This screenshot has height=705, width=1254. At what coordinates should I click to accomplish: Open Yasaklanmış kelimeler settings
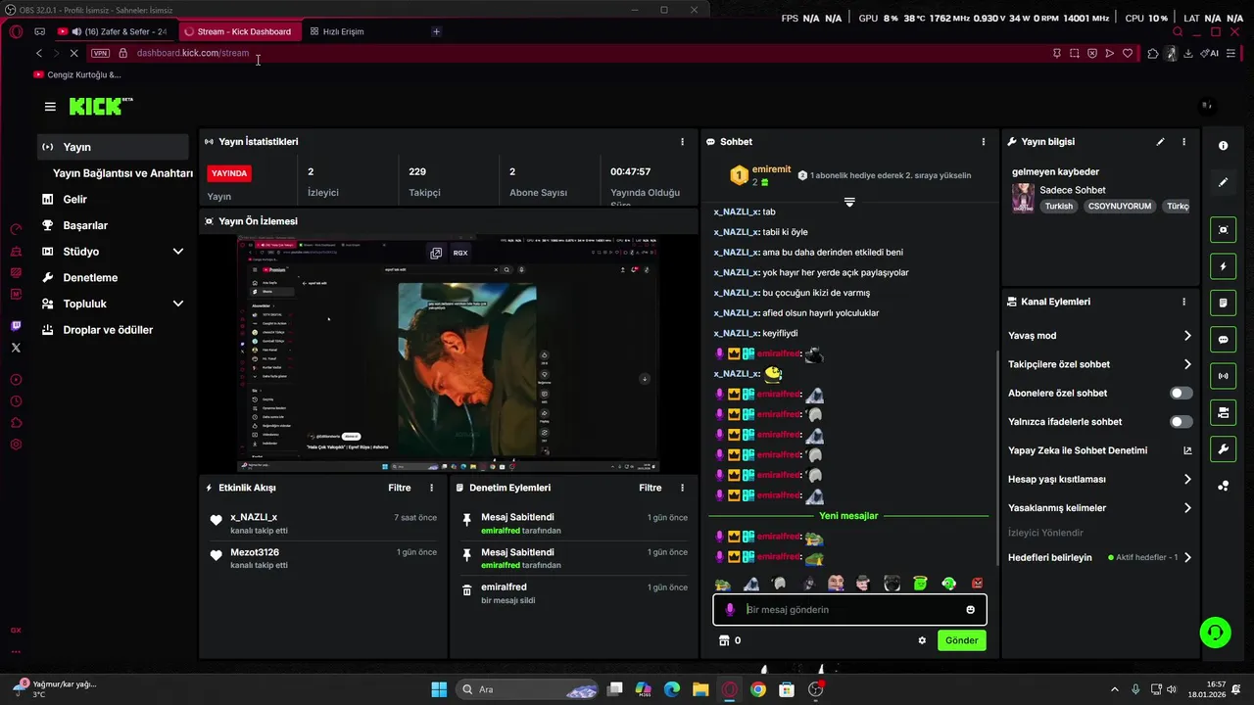[x=1099, y=508]
